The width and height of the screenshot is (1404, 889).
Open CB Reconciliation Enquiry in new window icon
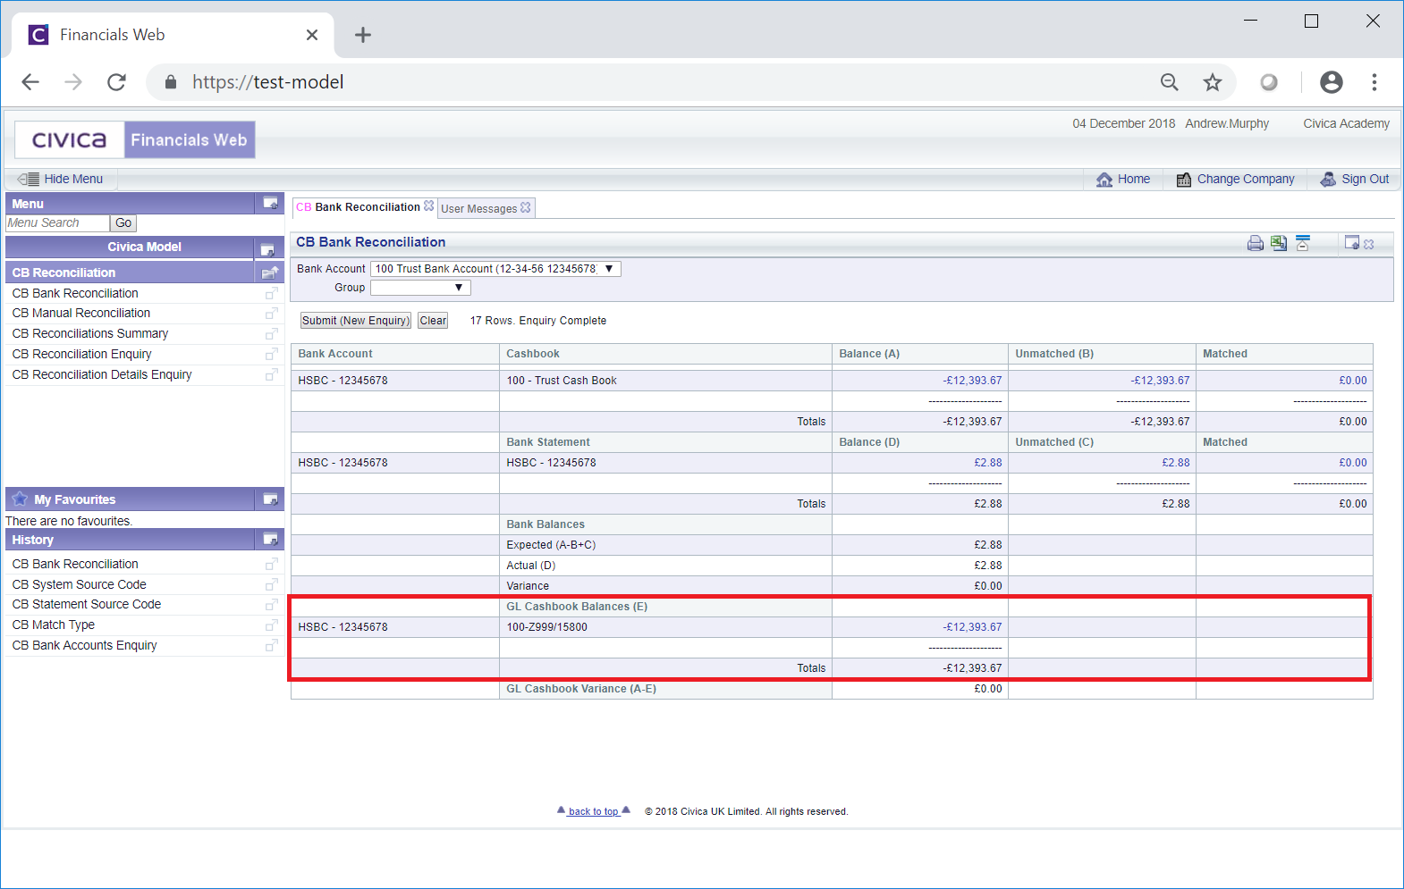point(272,355)
